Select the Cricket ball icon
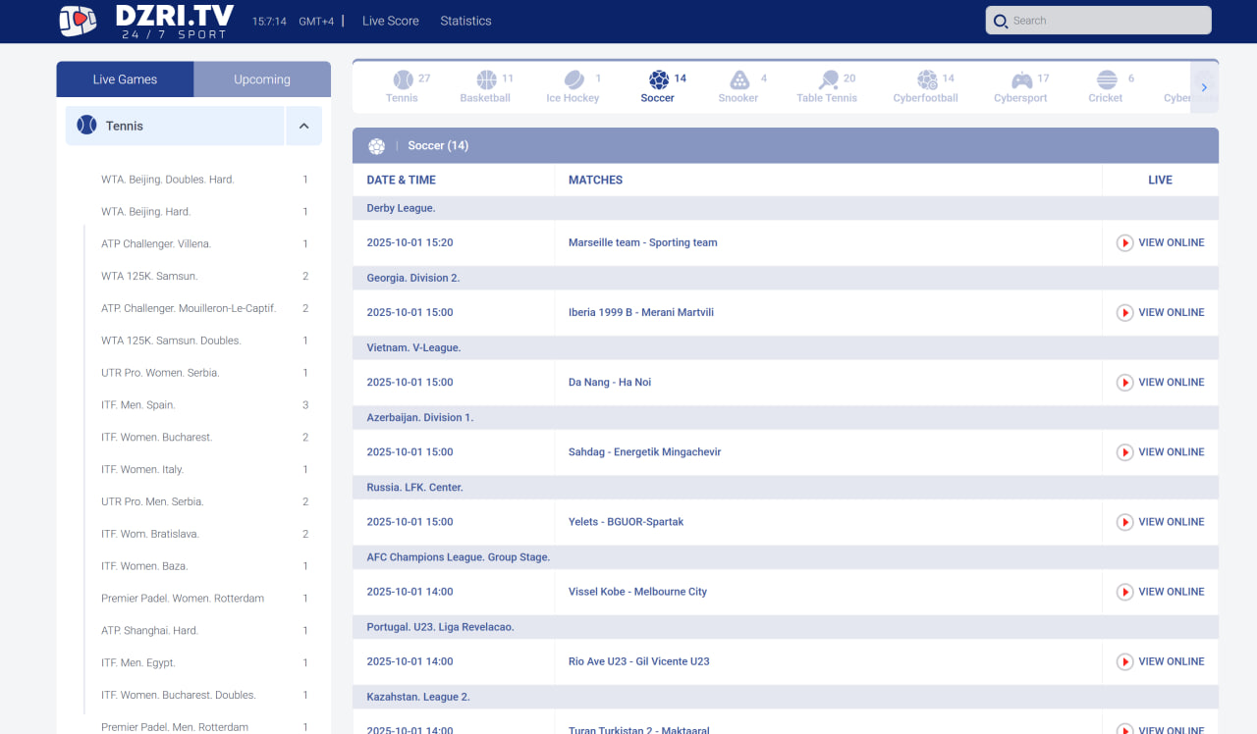 (1106, 80)
